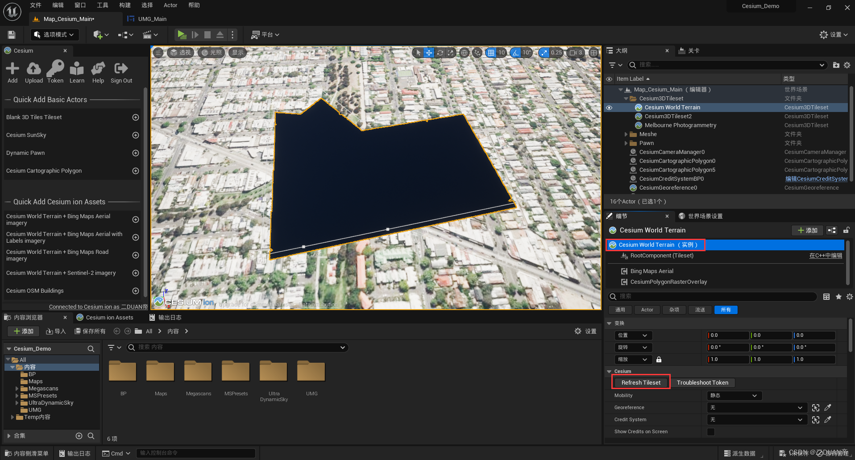Click the Troubleshoot Token button
Viewport: 855px width, 460px height.
(702, 382)
